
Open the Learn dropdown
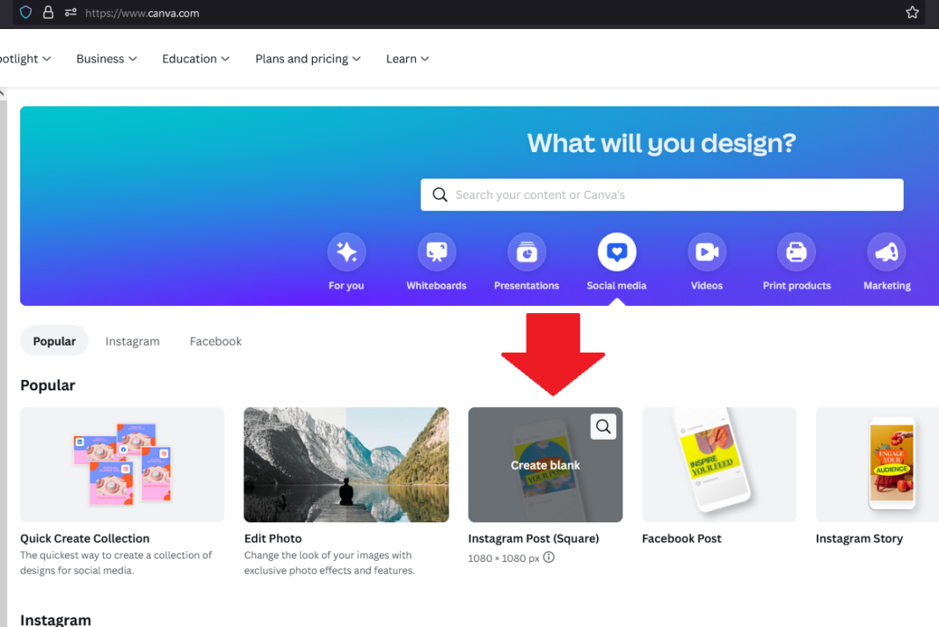(406, 58)
